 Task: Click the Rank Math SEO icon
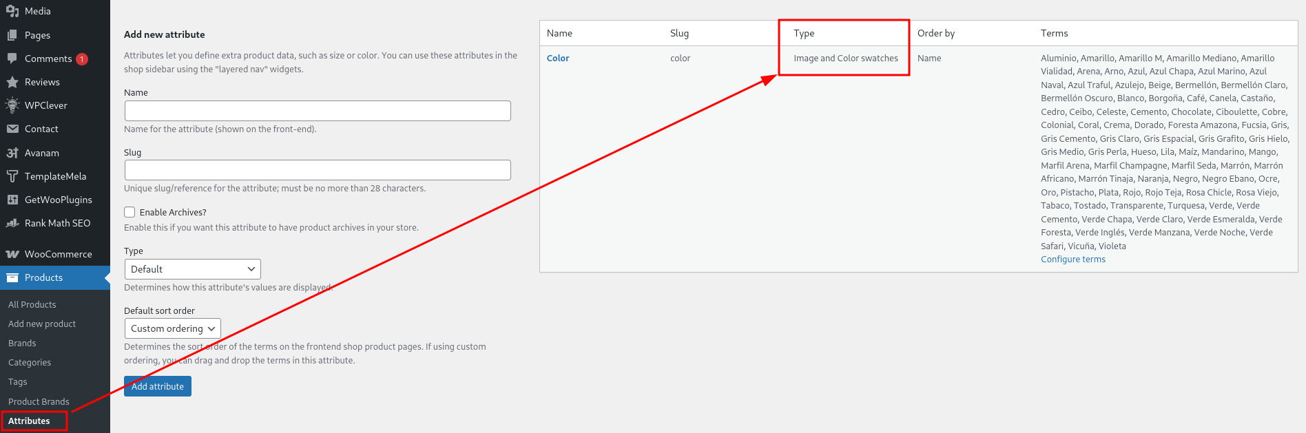12,223
